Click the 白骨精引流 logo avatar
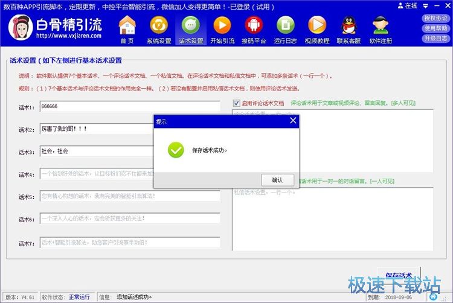 20,27
